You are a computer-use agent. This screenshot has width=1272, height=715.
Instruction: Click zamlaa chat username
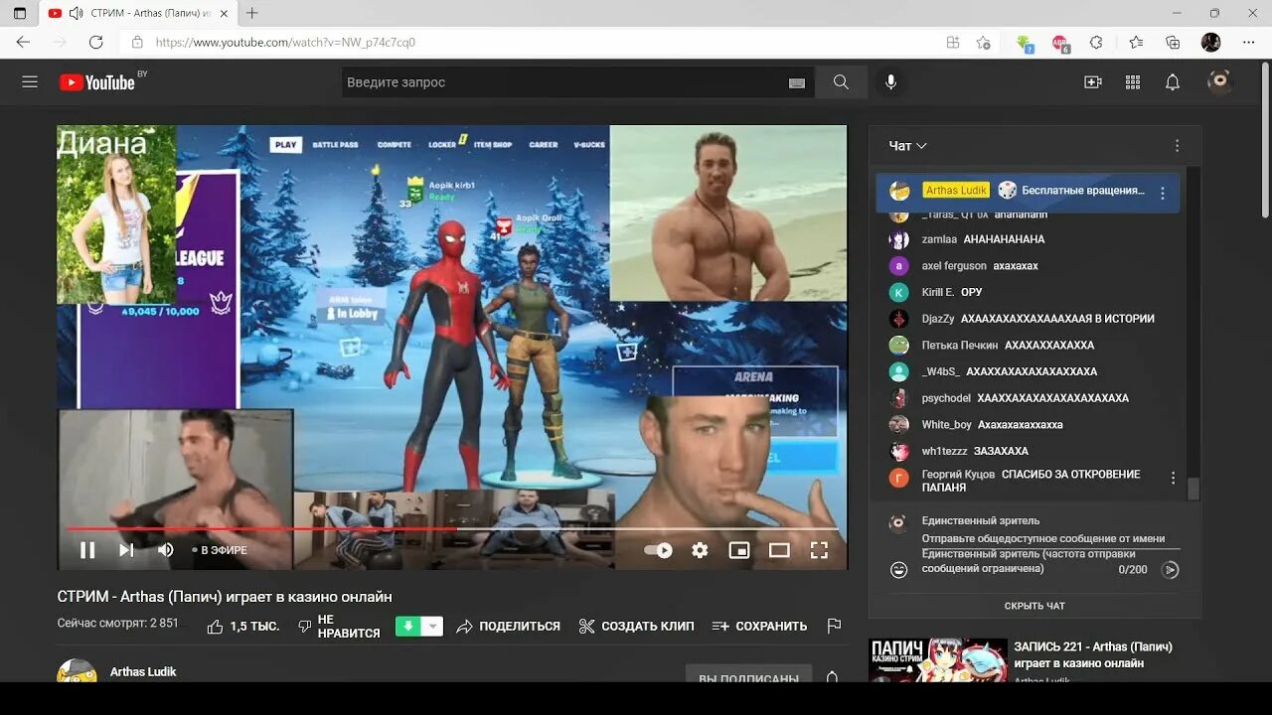939,239
